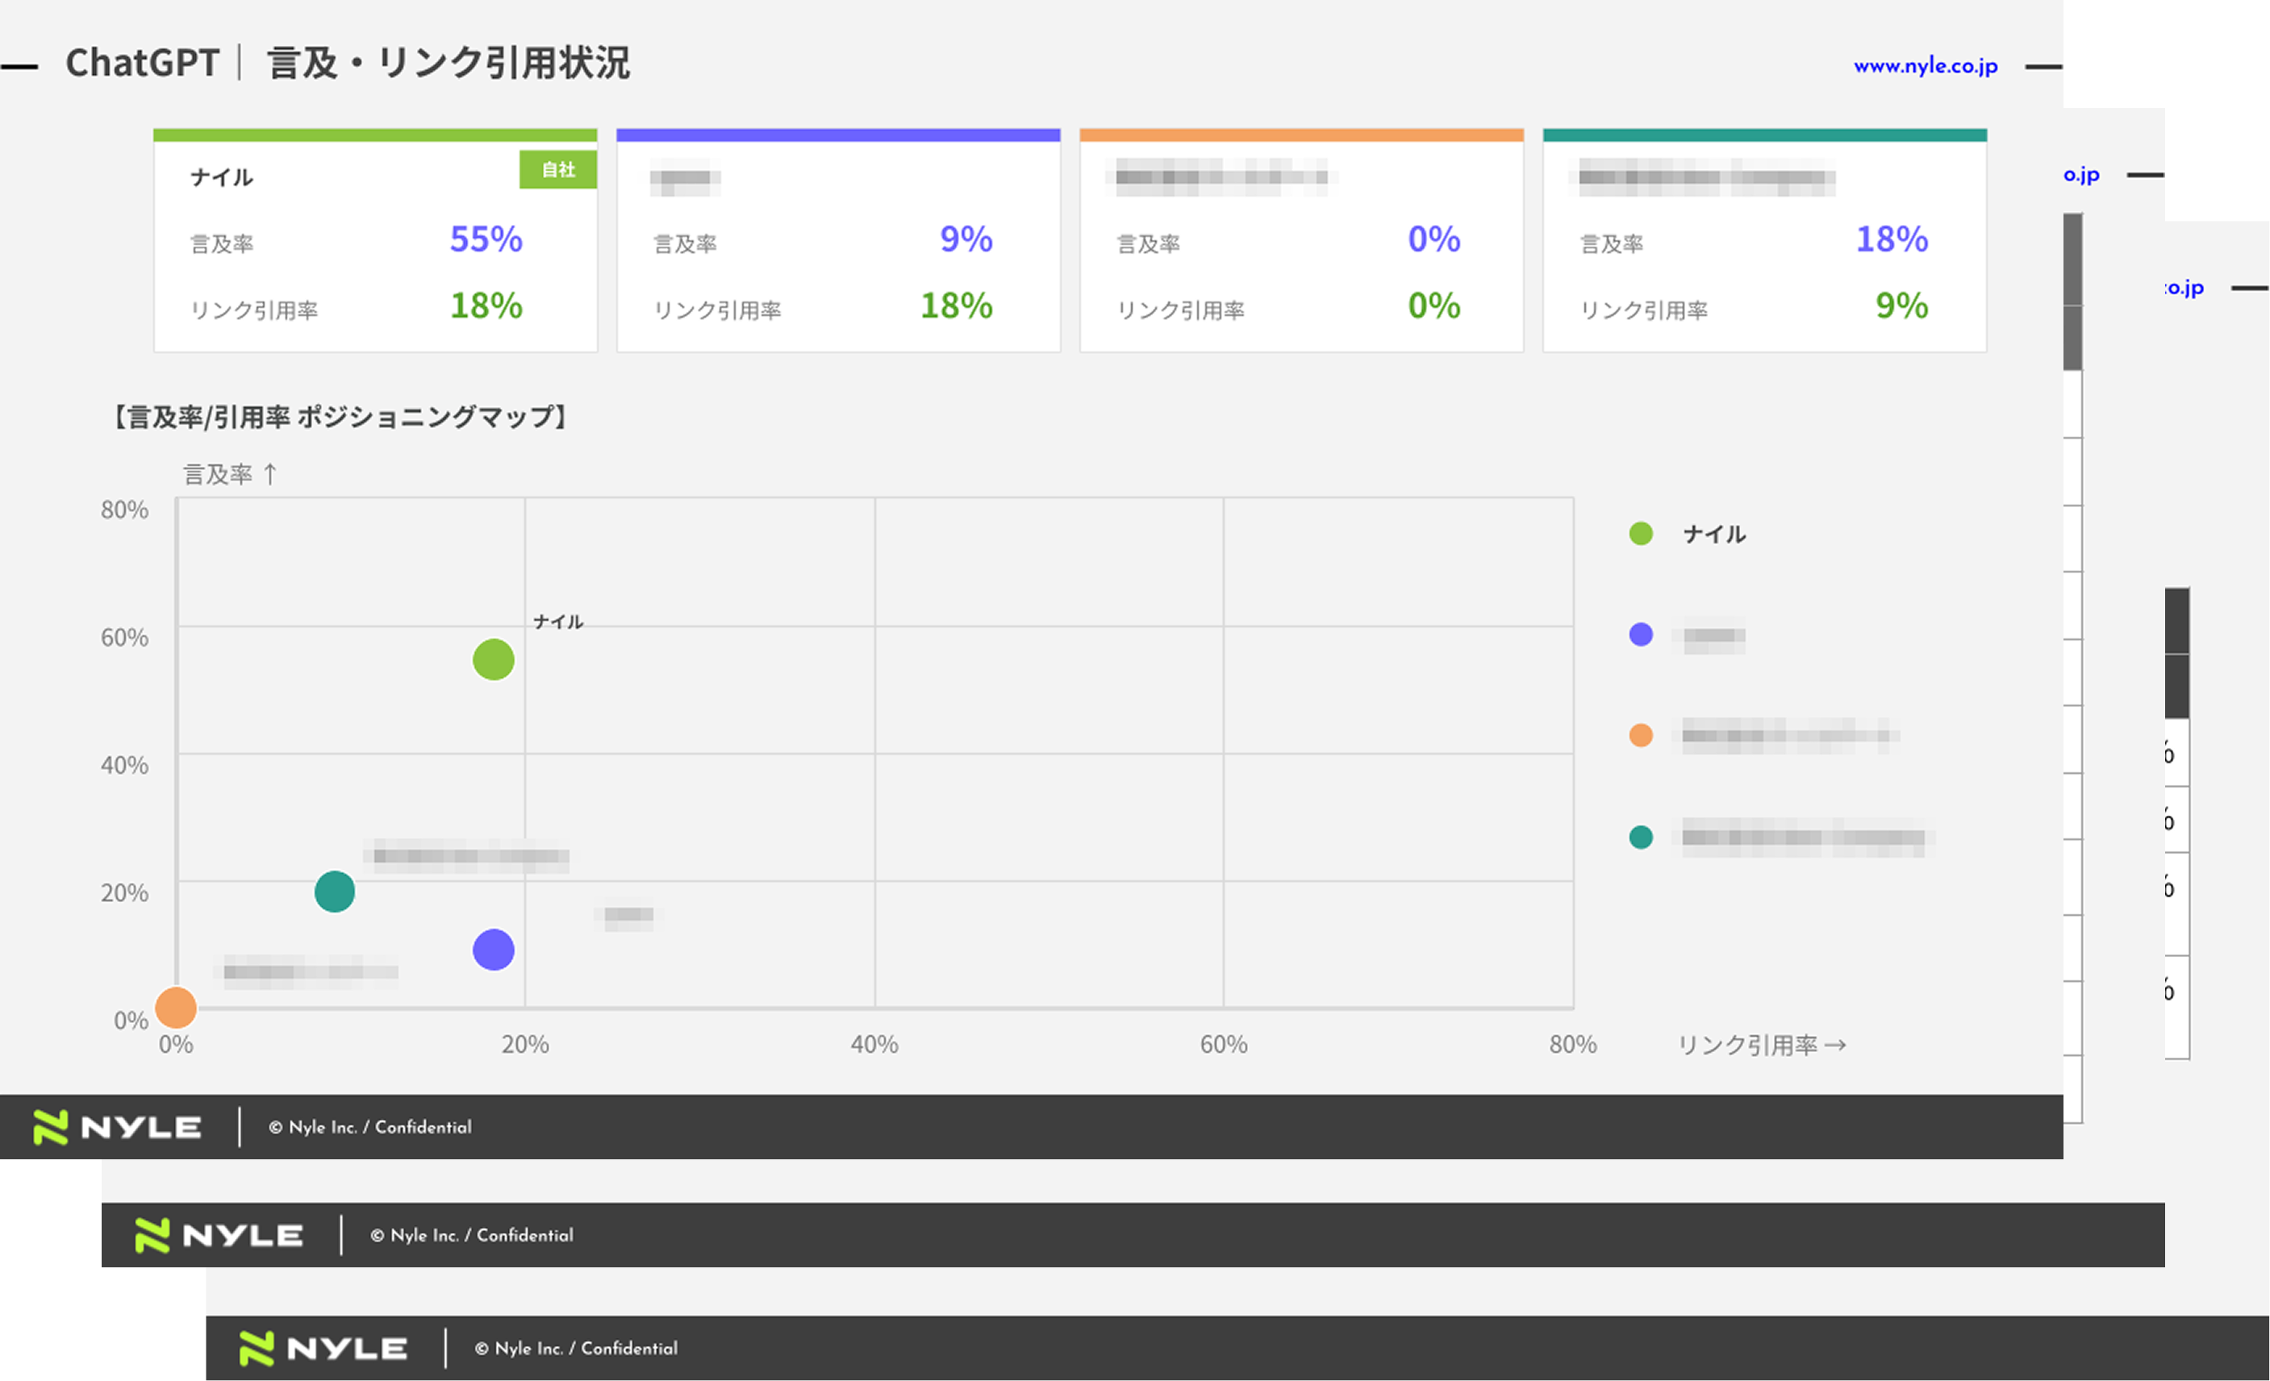This screenshot has width=2270, height=1381.
Task: Click the 80% label on vertical axis
Action: 124,510
